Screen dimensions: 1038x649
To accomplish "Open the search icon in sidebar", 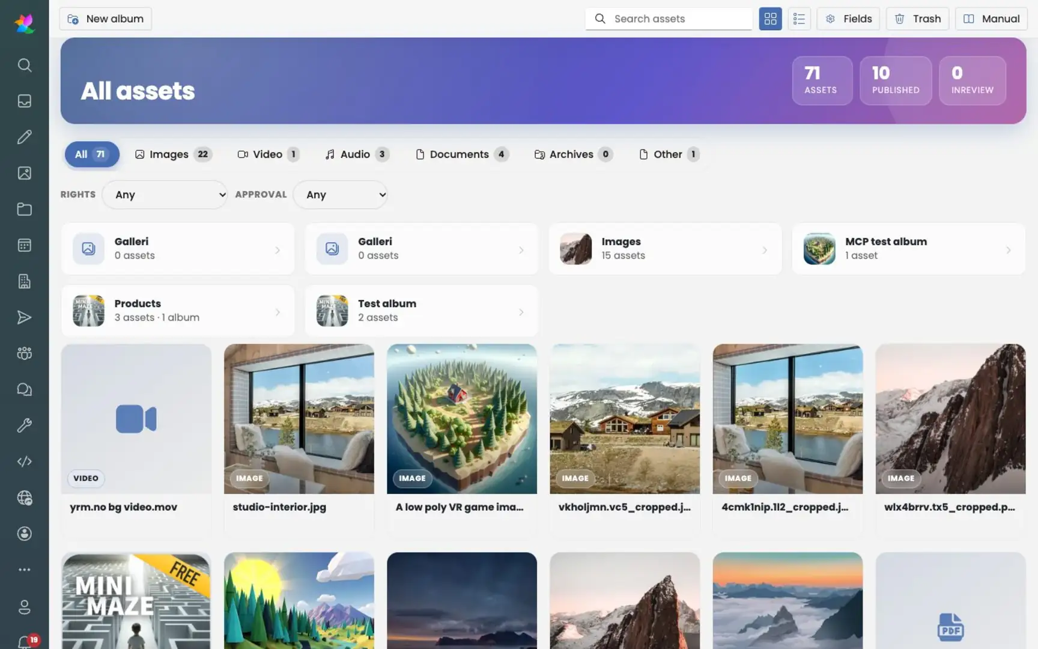I will 24,65.
